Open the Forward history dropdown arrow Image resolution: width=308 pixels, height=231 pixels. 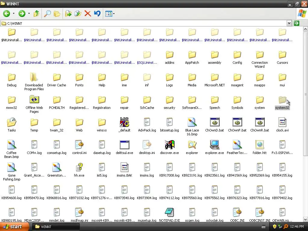pyautogui.click(x=29, y=14)
